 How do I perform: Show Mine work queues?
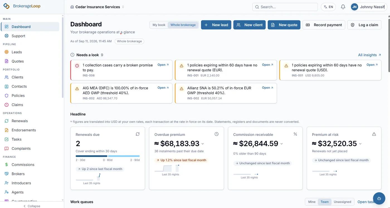pyautogui.click(x=312, y=202)
